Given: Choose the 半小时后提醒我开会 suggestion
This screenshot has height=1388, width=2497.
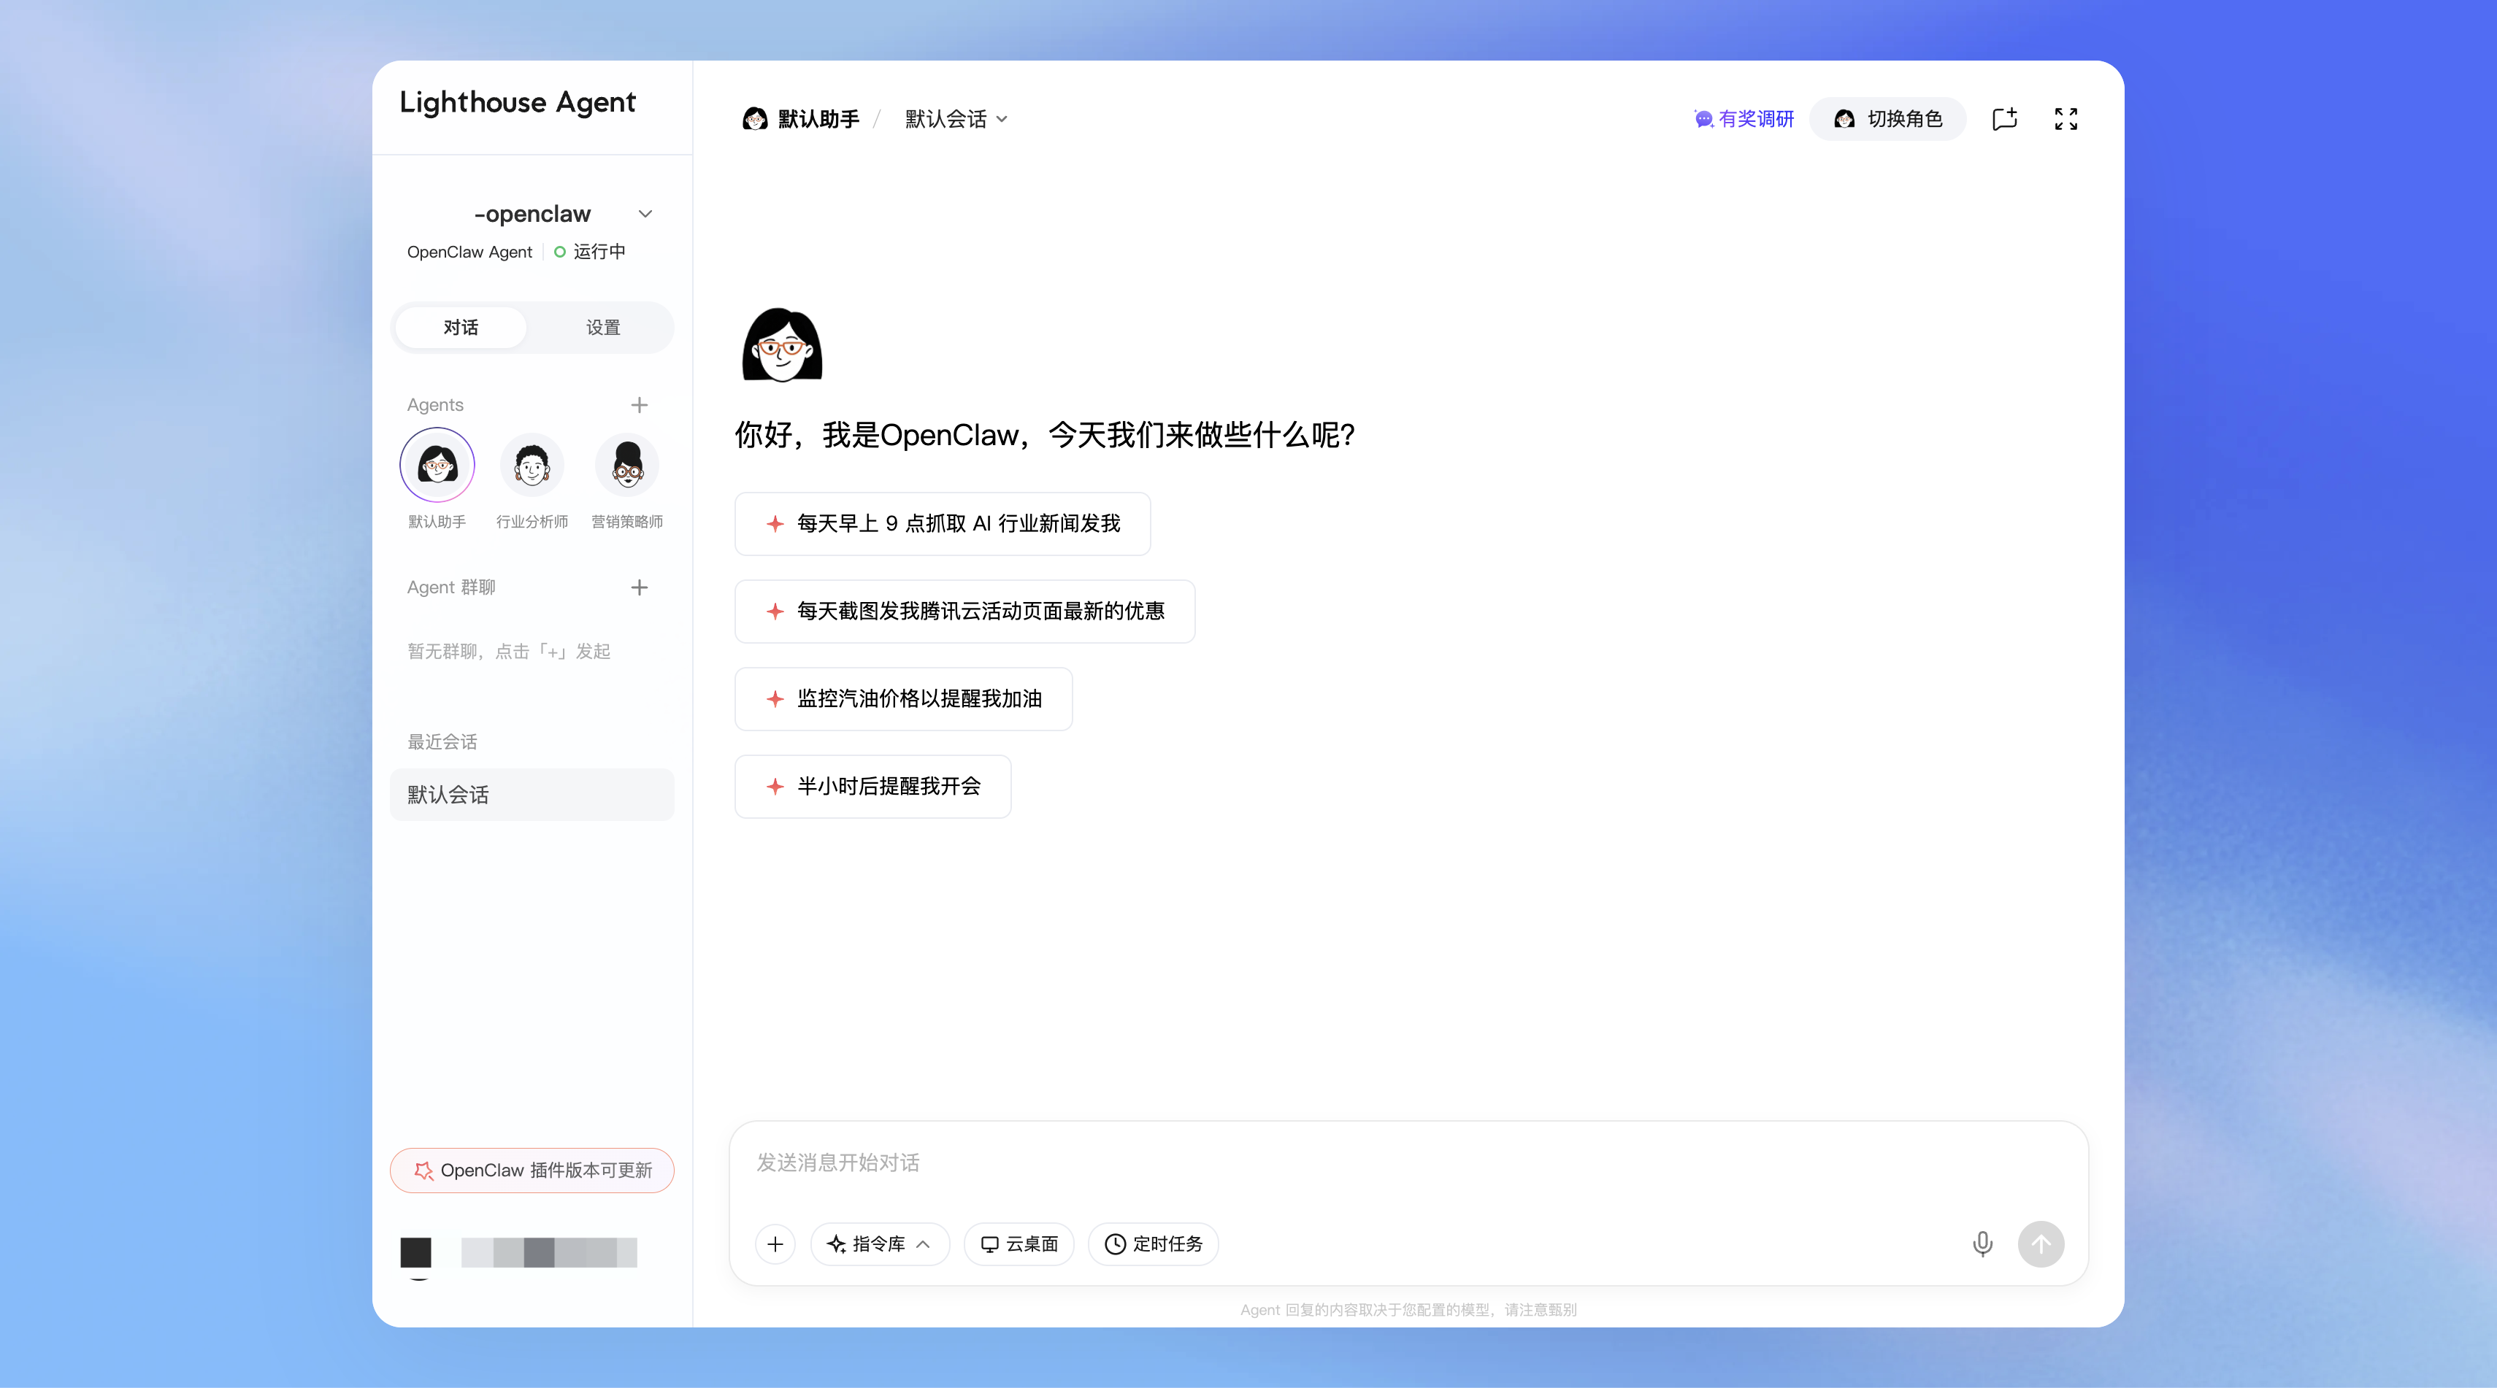Looking at the screenshot, I should pyautogui.click(x=872, y=787).
